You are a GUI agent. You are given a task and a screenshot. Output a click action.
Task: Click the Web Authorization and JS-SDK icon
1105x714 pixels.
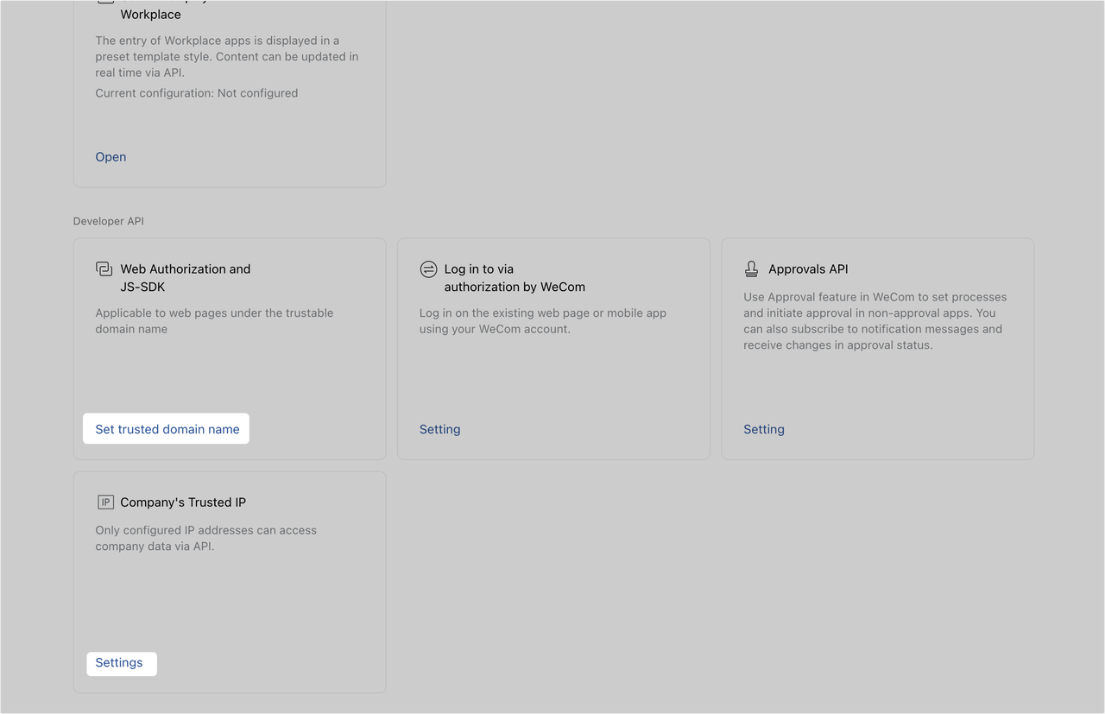[x=104, y=269]
